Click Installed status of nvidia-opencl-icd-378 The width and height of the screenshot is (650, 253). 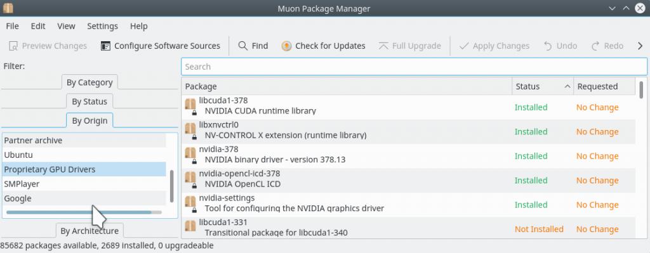[x=531, y=181]
